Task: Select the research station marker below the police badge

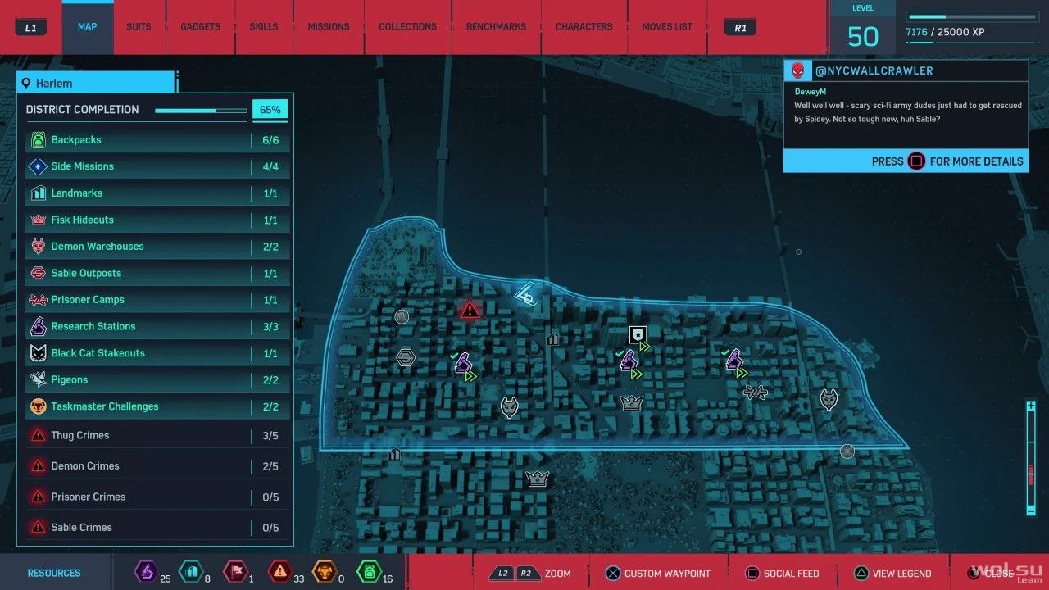Action: [x=629, y=361]
